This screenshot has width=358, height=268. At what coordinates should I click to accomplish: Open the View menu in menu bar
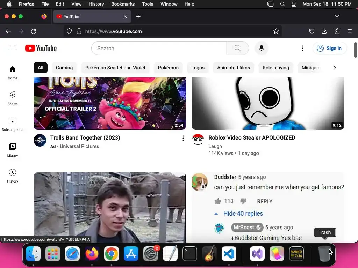pyautogui.click(x=76, y=4)
